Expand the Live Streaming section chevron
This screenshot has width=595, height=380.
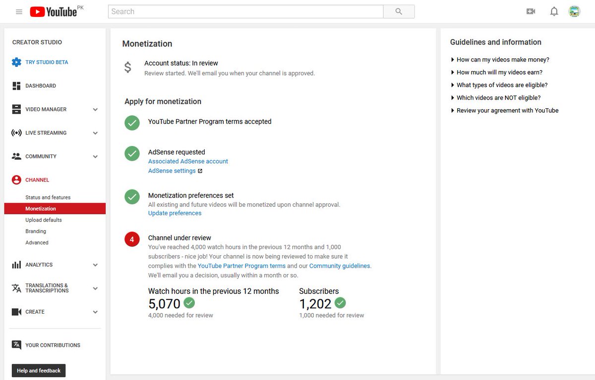pyautogui.click(x=95, y=133)
